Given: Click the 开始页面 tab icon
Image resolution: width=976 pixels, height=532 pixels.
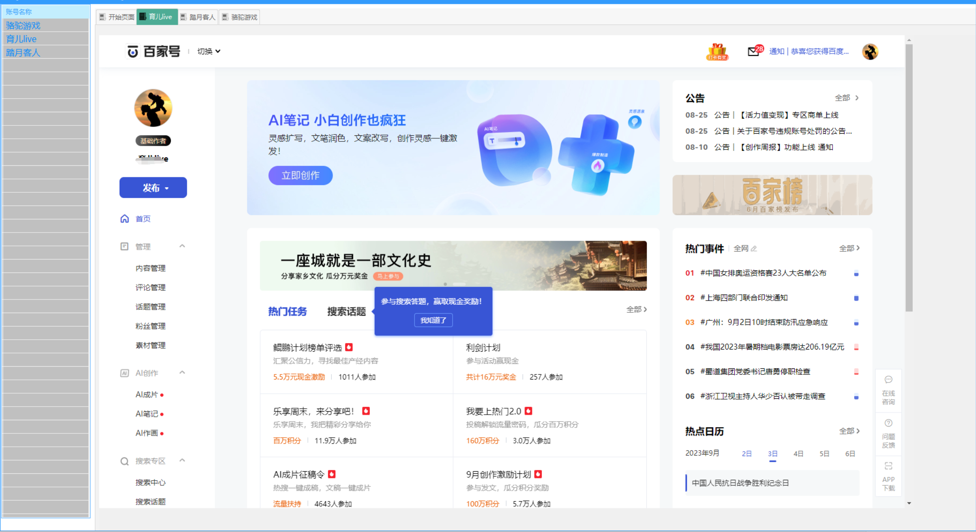Looking at the screenshot, I should 102,17.
